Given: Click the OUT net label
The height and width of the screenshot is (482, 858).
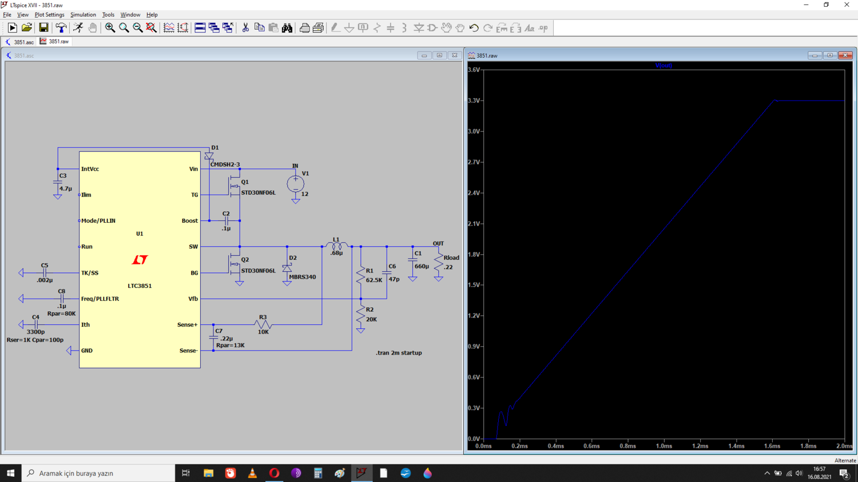Looking at the screenshot, I should click(x=438, y=243).
